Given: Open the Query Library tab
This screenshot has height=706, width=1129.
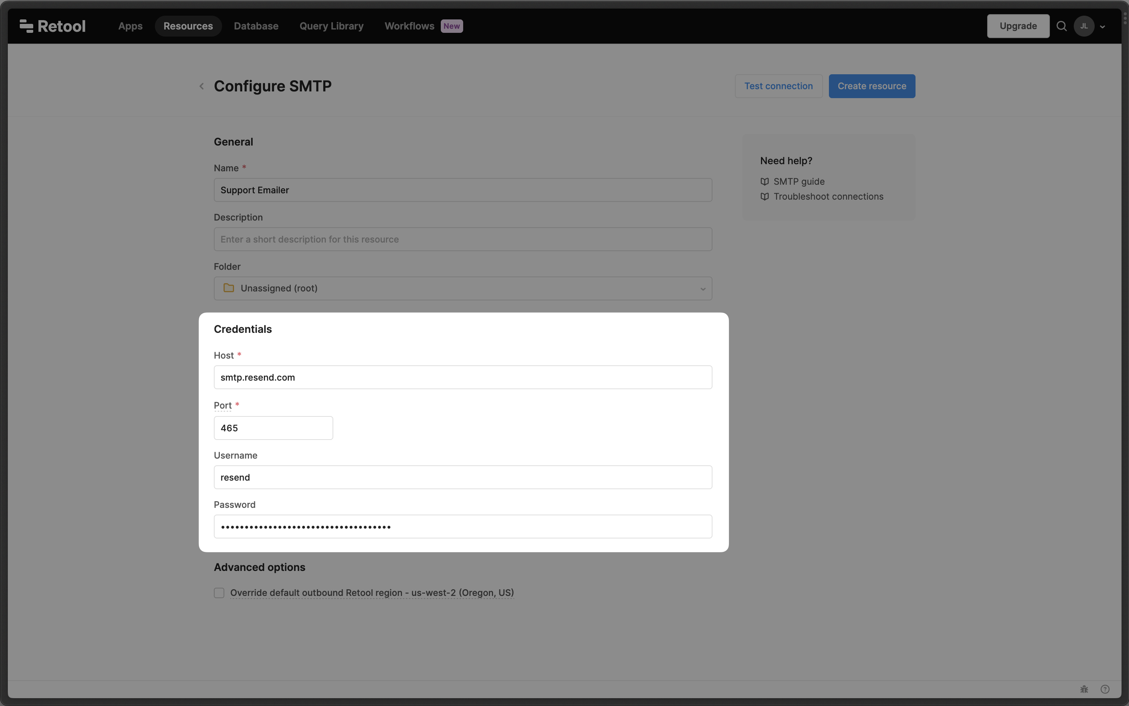Looking at the screenshot, I should tap(331, 26).
